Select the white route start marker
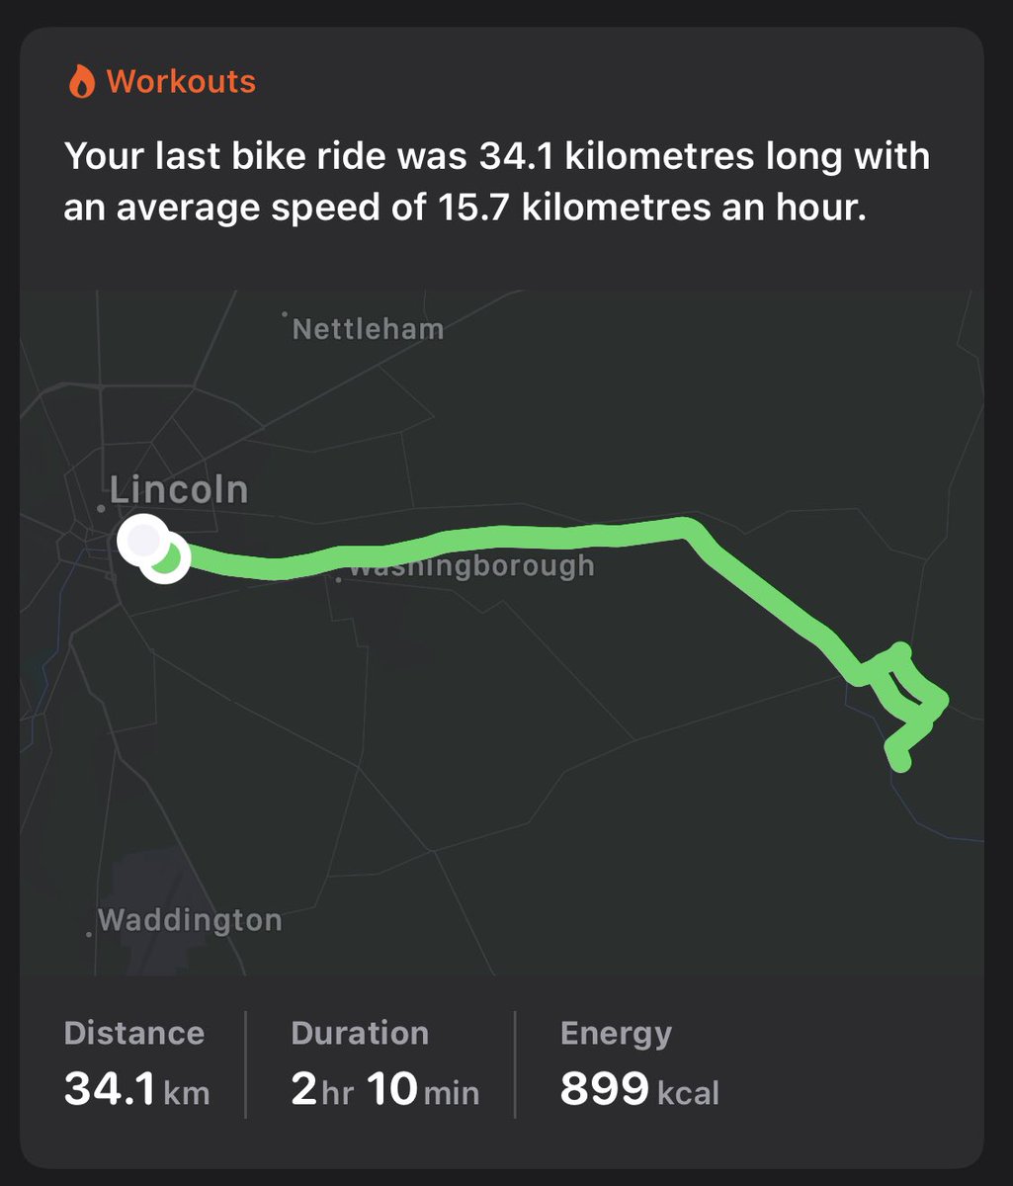 point(141,540)
